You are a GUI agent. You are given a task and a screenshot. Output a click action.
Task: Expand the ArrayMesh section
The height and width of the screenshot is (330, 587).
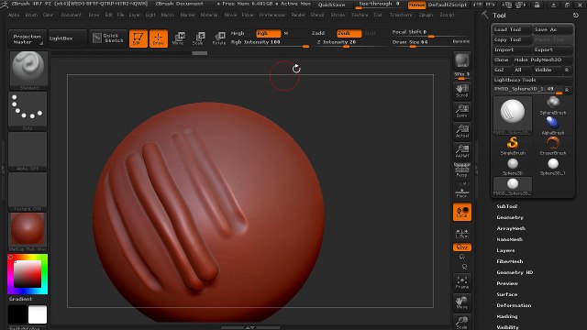click(x=511, y=228)
